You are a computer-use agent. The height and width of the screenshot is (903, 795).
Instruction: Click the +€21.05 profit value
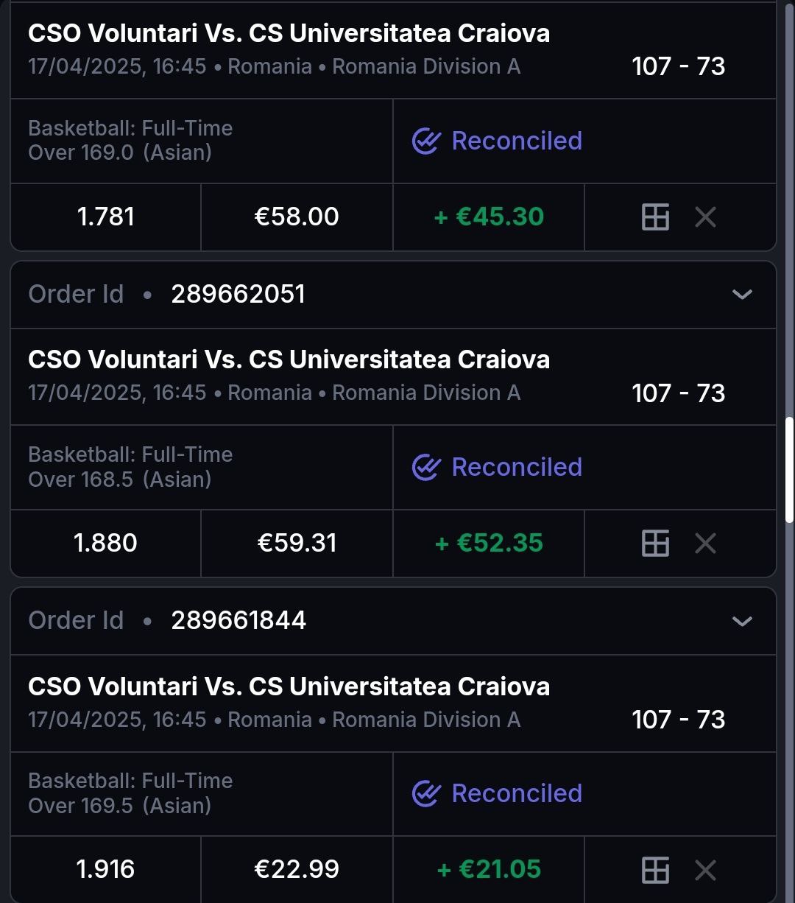pyautogui.click(x=489, y=870)
